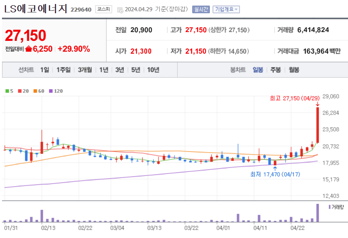
Task: Click the 최저 17,470 (04/17) chart label
Action: 275,174
